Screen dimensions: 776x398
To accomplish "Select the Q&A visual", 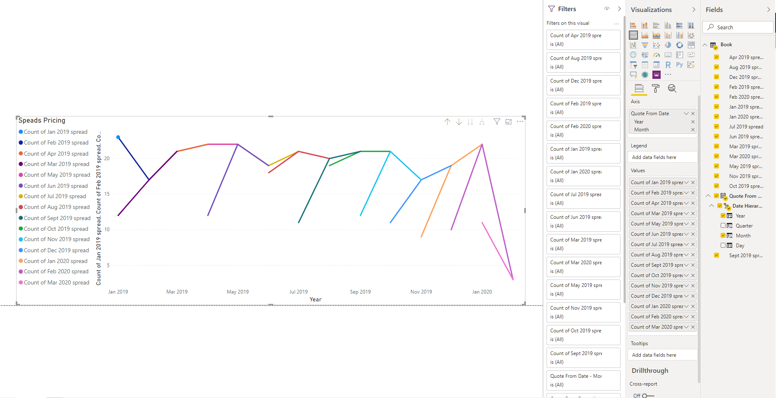I will pyautogui.click(x=633, y=75).
